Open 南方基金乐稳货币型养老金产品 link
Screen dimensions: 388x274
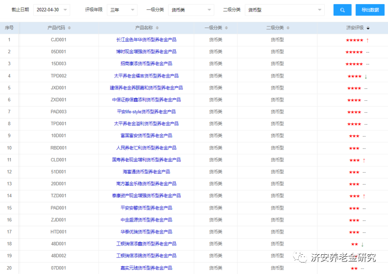coord(146,184)
